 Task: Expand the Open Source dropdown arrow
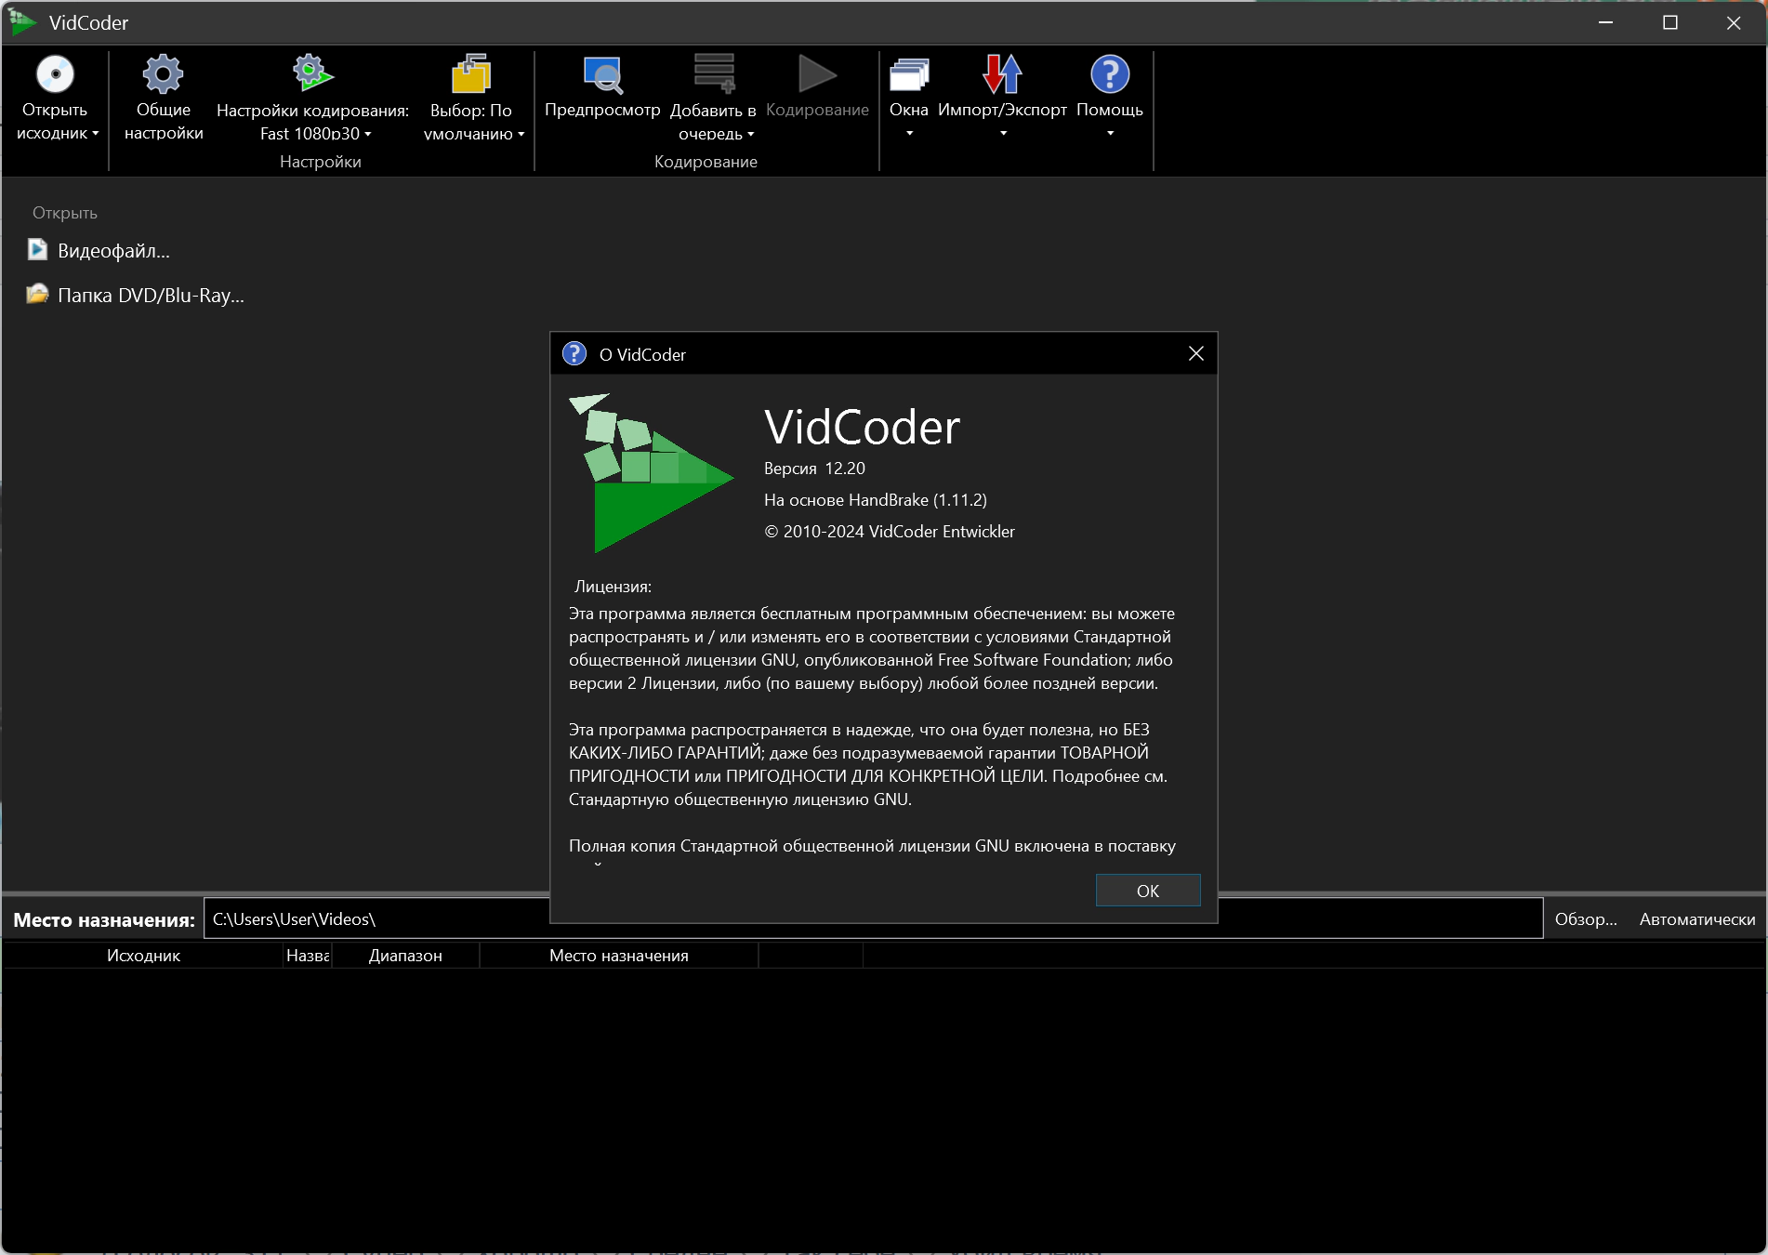tap(95, 134)
